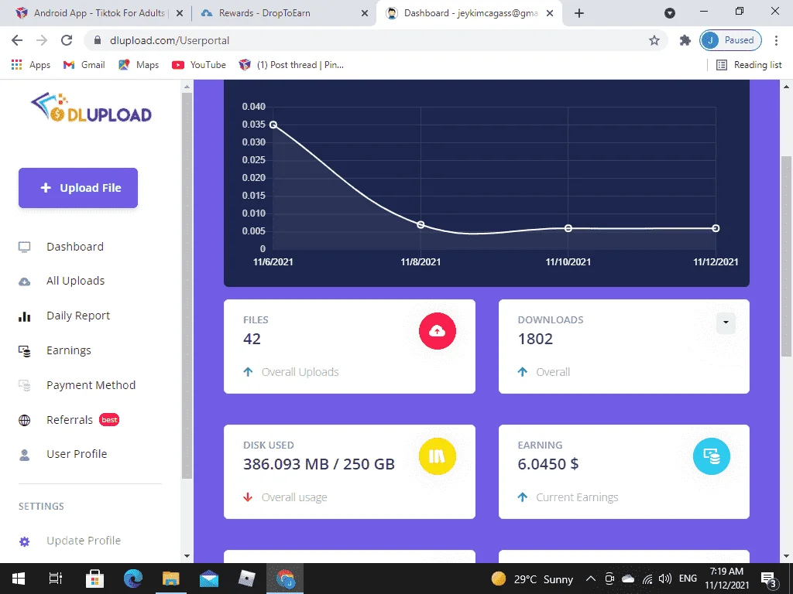This screenshot has height=594, width=793.
Task: Open Gmail bookmark
Action: (x=84, y=65)
